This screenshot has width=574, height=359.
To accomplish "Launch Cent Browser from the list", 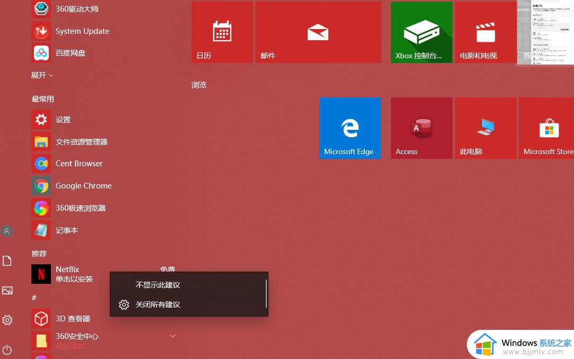I will coord(79,164).
